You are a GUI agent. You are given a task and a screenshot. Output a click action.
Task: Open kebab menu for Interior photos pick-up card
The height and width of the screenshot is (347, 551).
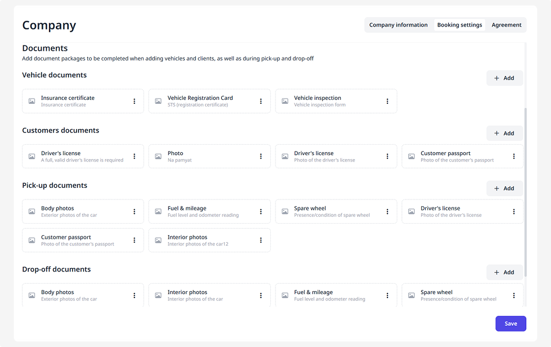click(x=261, y=240)
